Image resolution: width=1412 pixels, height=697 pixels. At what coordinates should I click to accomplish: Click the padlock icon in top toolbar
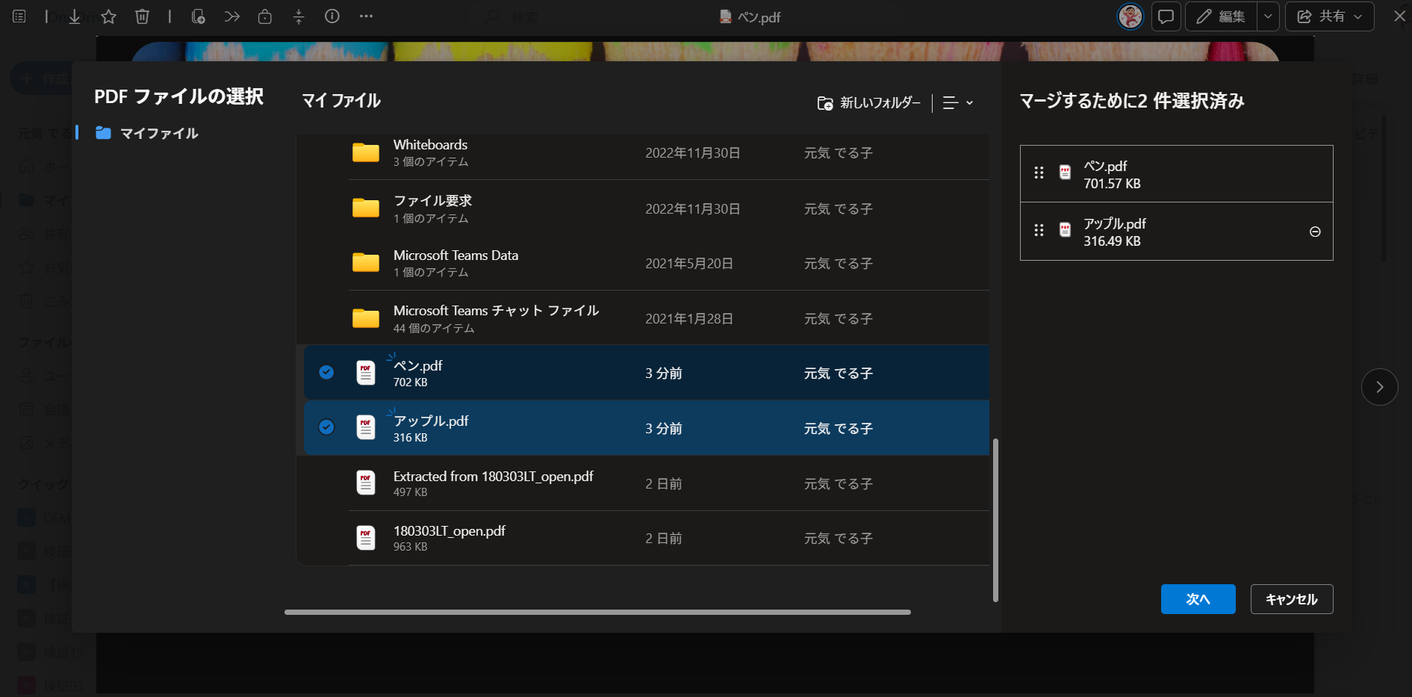point(265,16)
